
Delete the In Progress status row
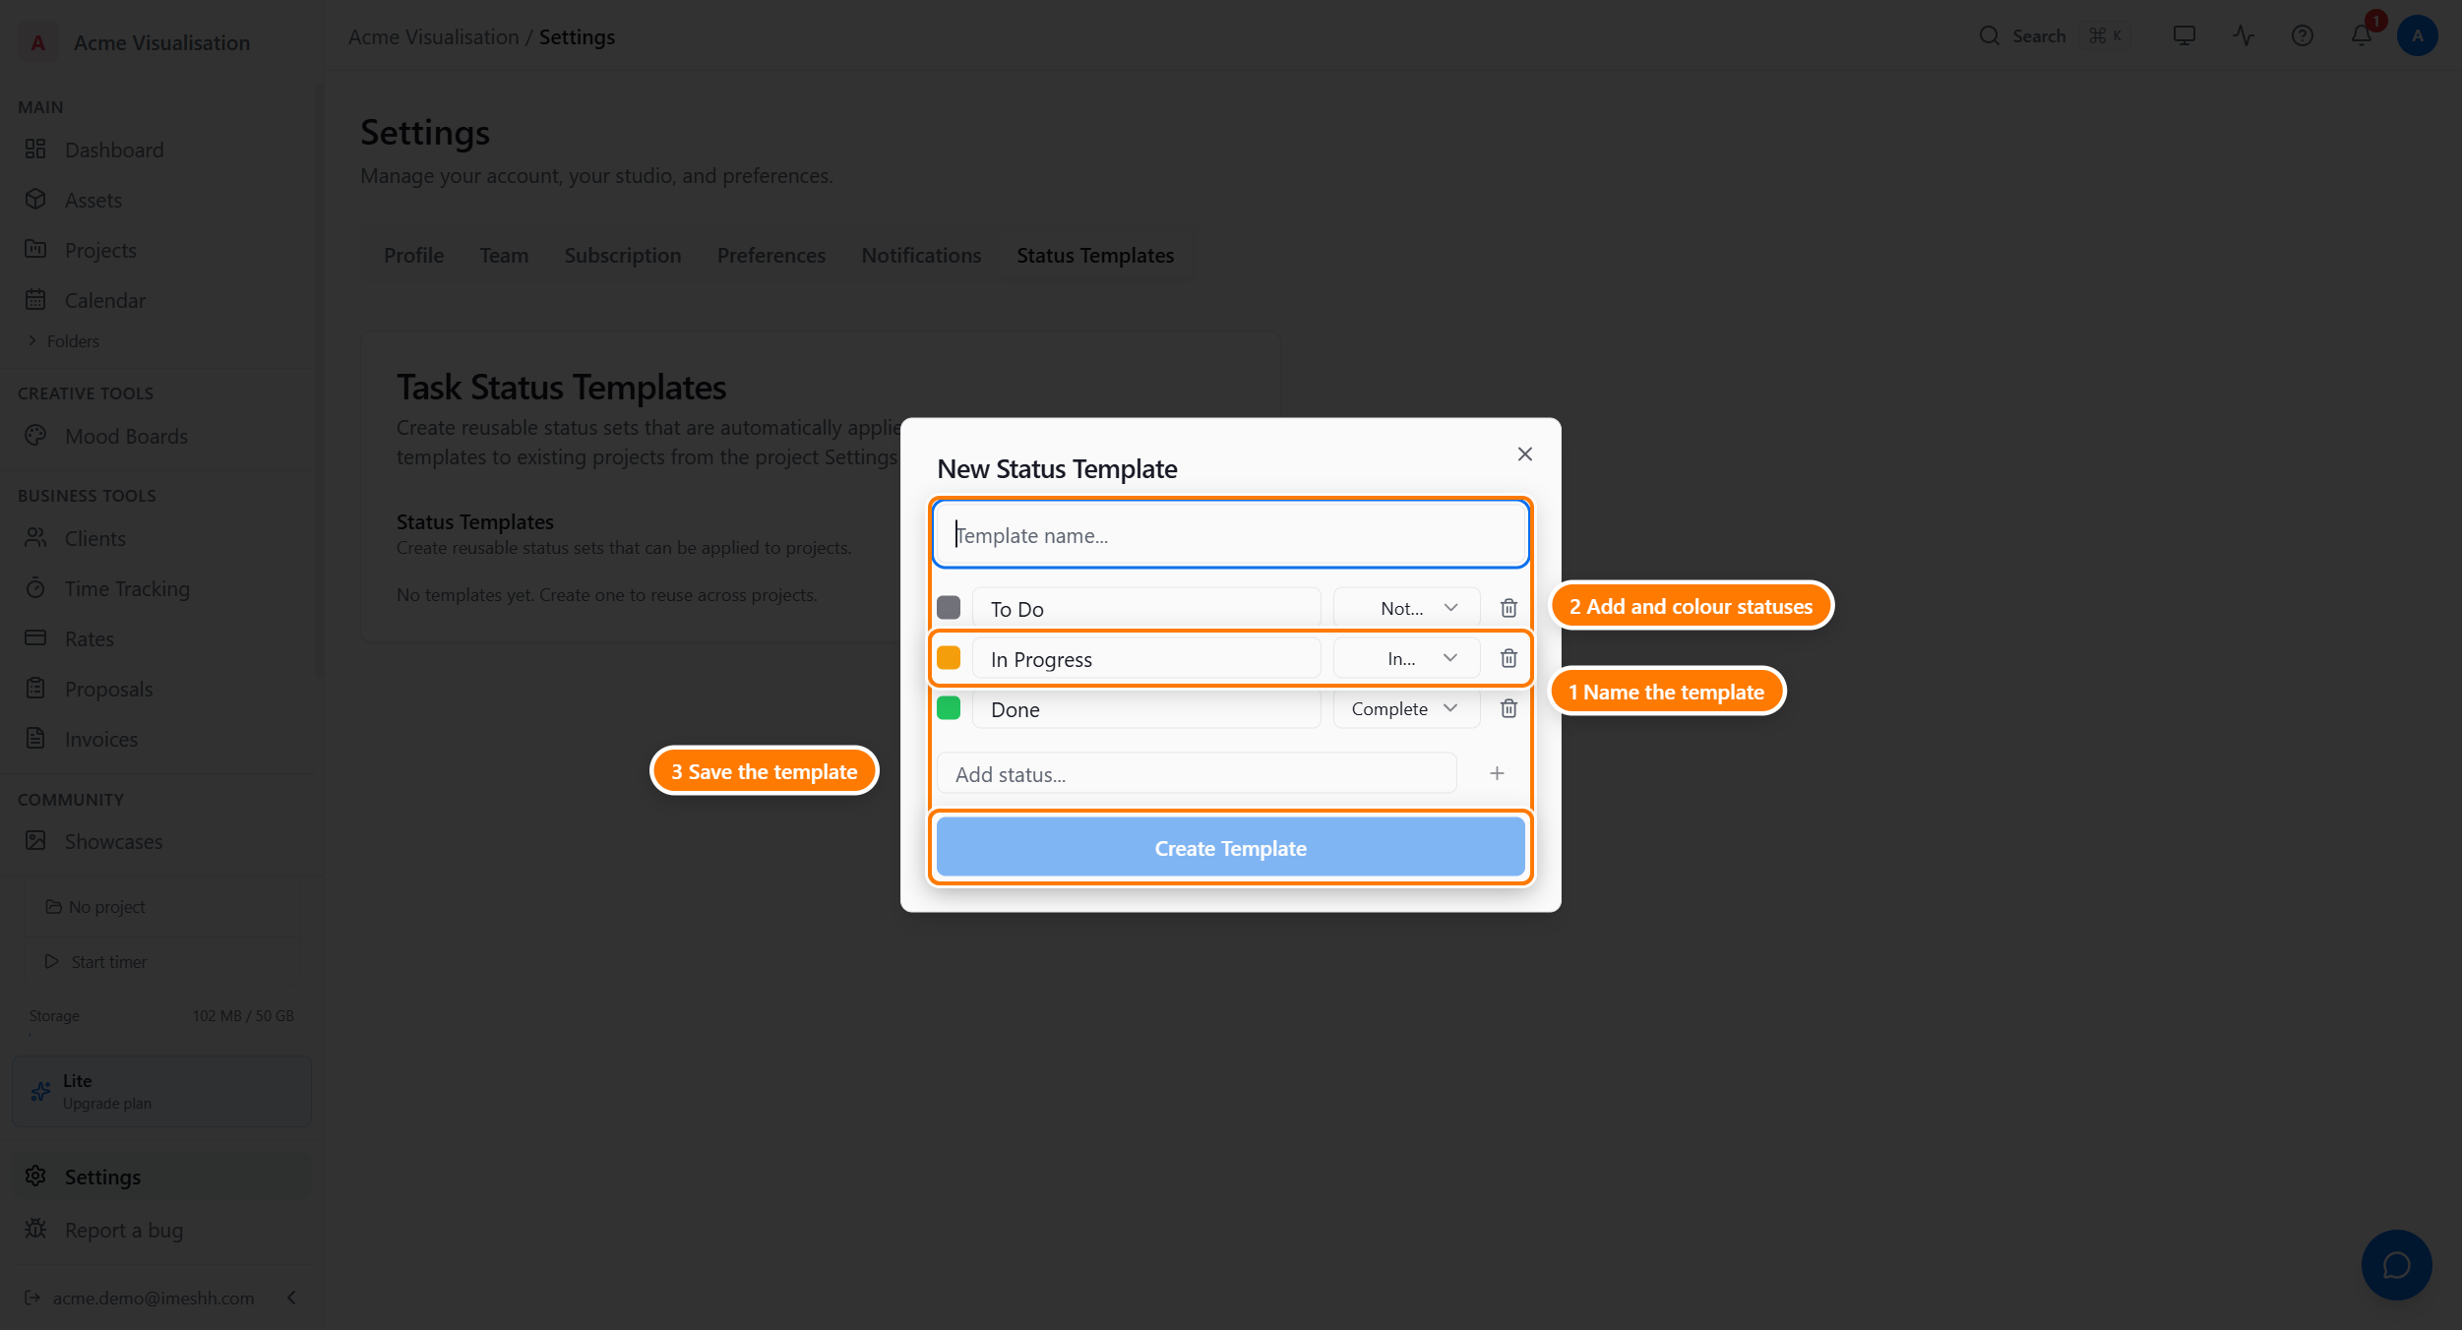[x=1508, y=658]
